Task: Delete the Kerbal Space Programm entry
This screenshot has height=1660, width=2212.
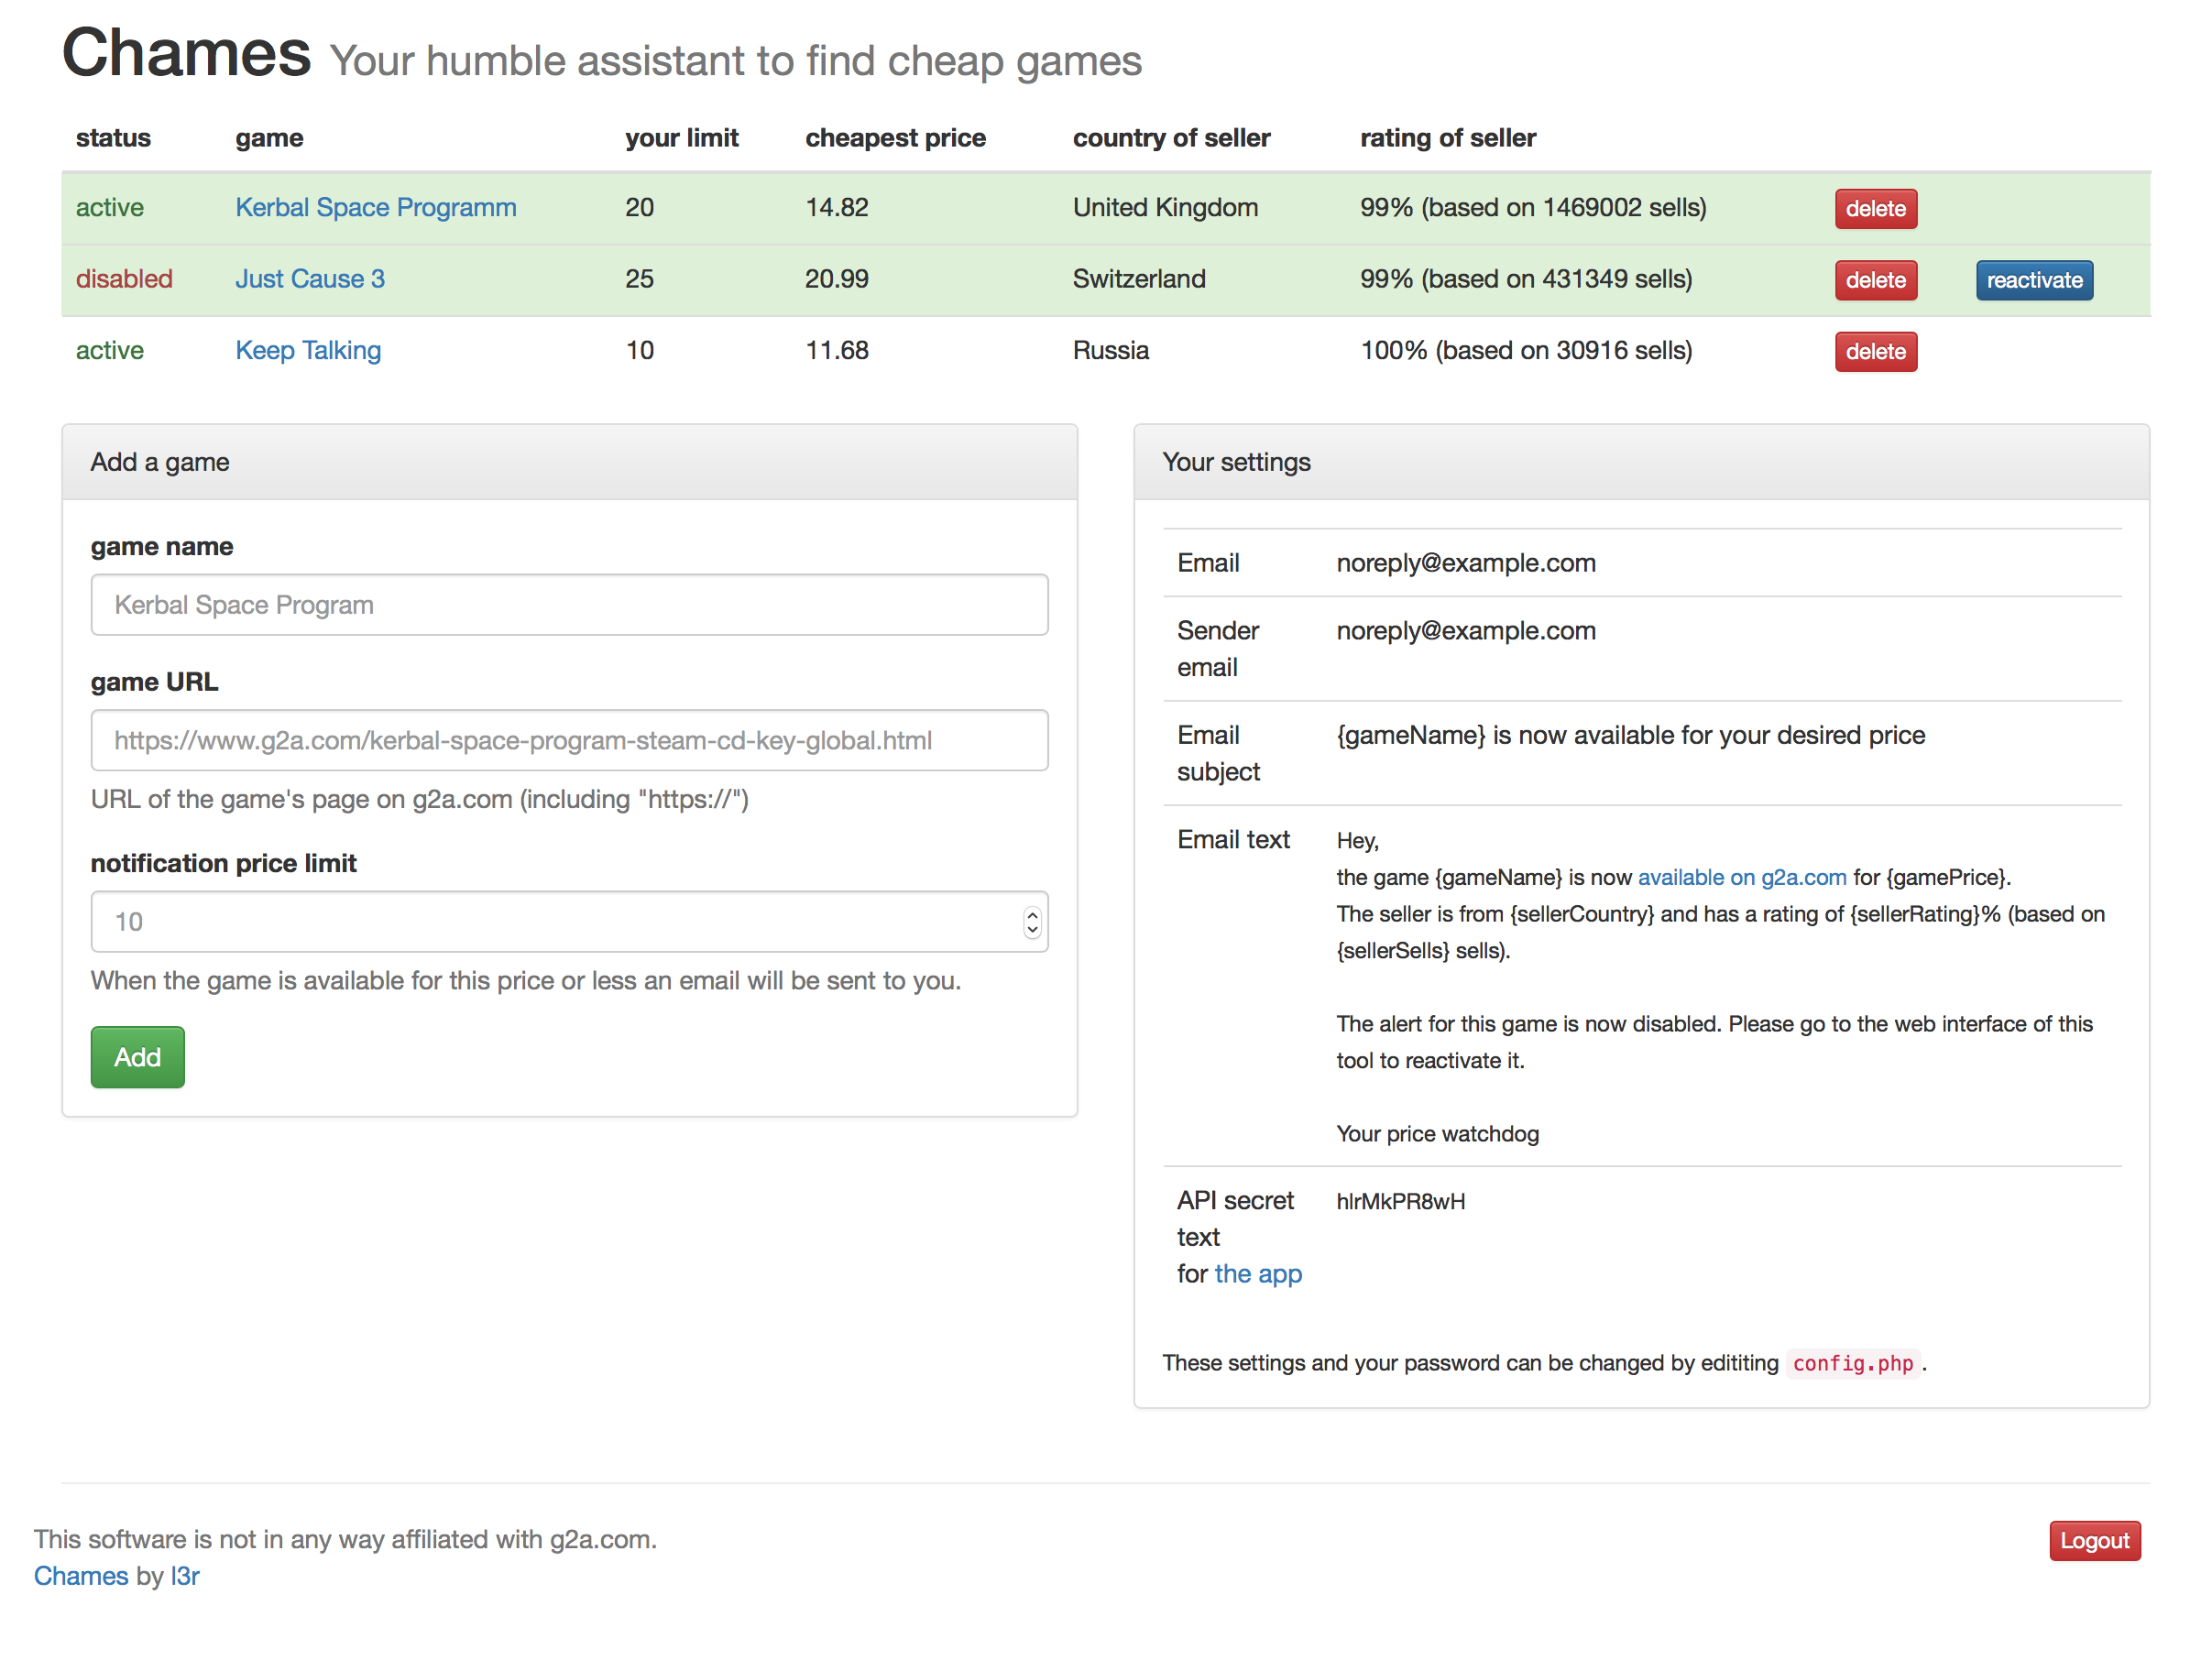Action: pos(1875,209)
